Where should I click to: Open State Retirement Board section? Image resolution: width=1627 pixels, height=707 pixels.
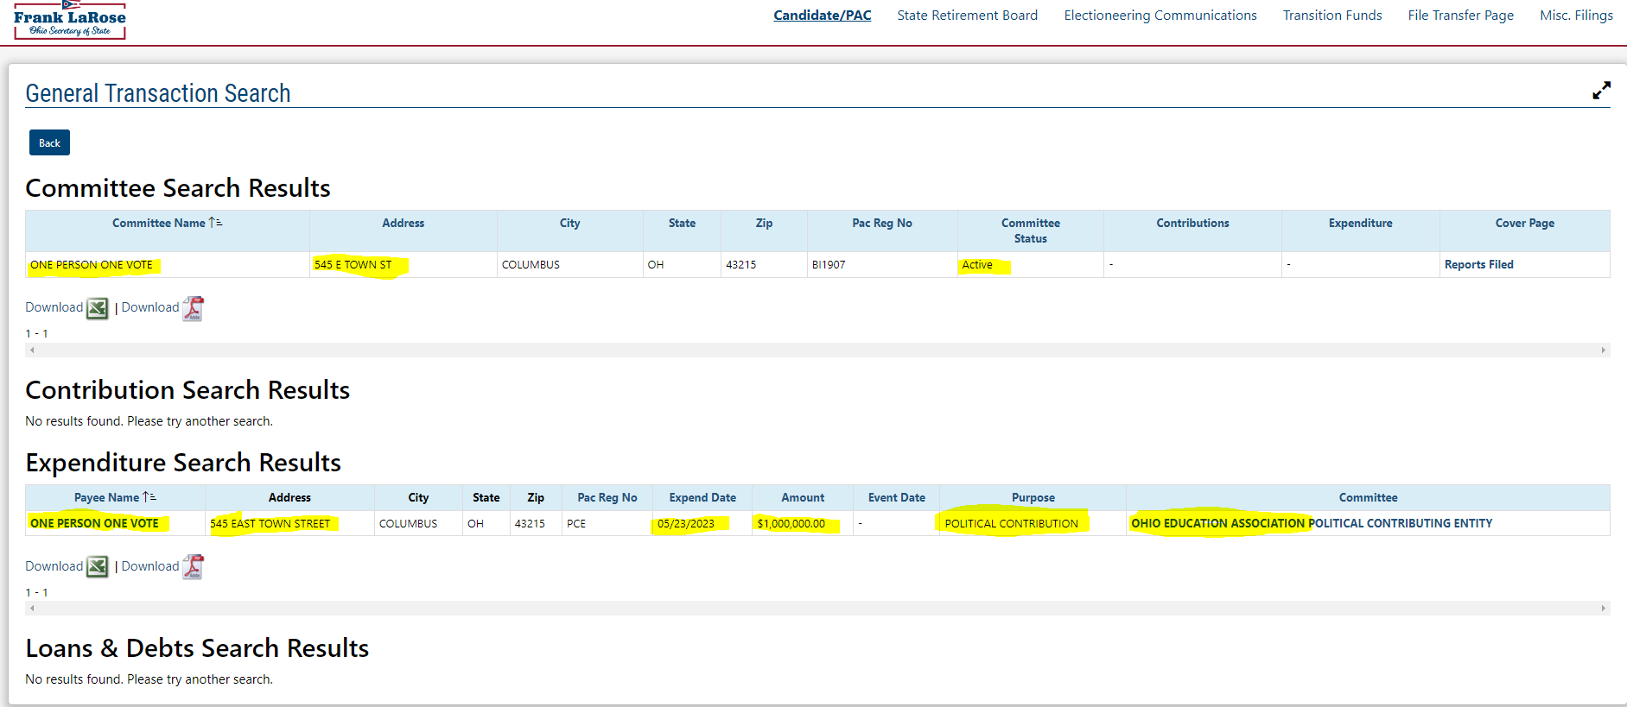point(967,16)
